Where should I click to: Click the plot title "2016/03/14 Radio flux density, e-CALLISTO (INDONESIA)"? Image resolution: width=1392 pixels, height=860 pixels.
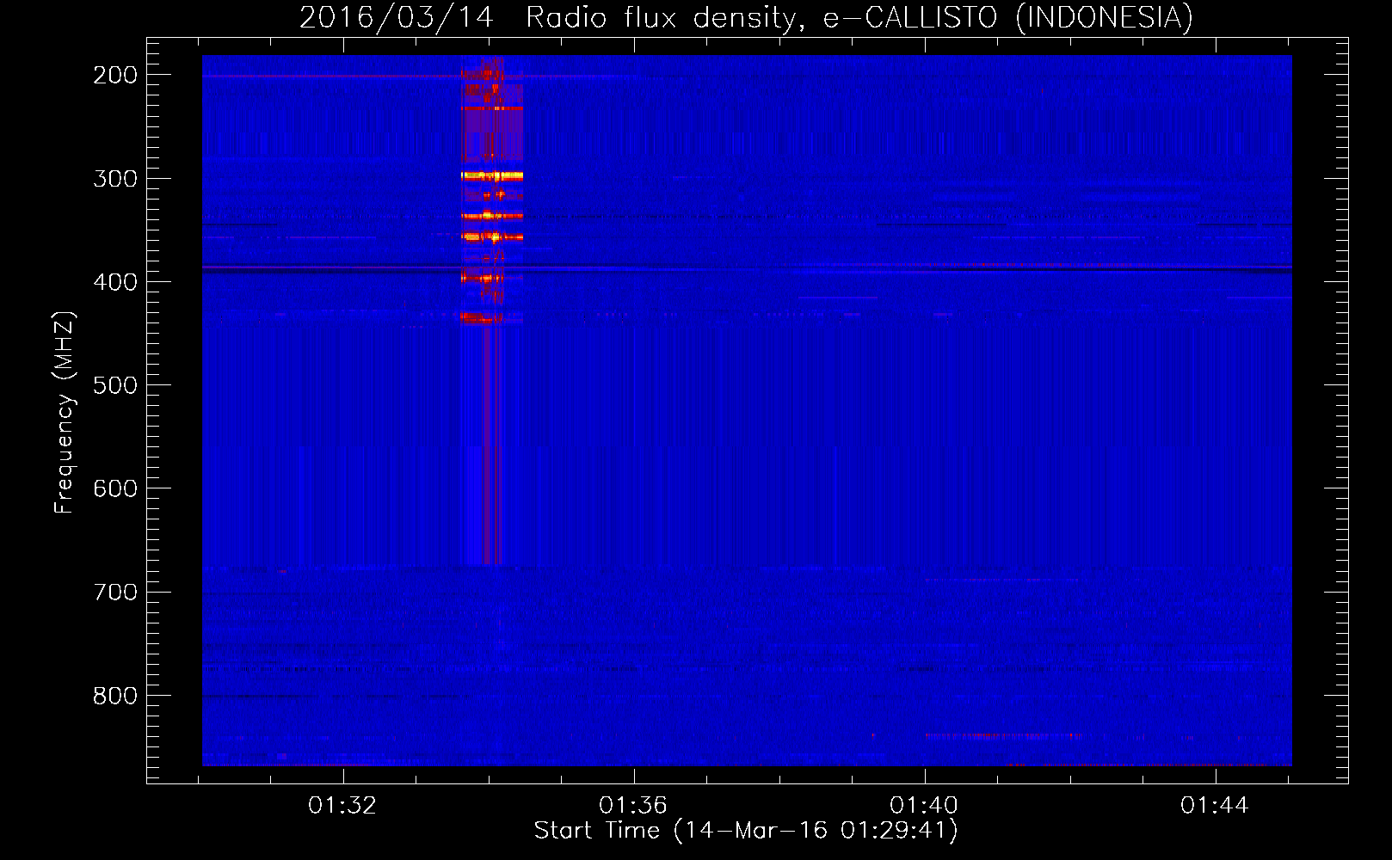pos(746,18)
